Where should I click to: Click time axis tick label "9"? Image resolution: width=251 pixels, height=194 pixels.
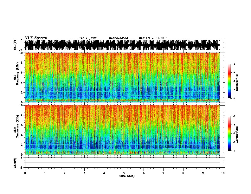(203, 173)
